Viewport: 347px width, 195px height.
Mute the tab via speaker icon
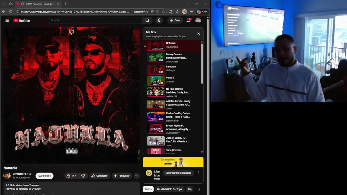22,4
